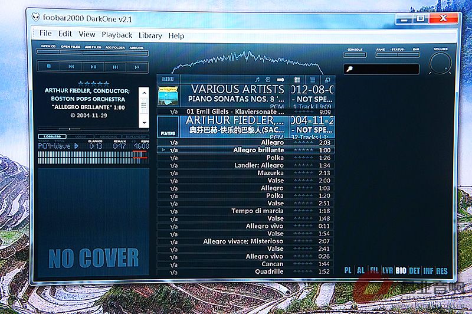Go to previous track
The height and width of the screenshot is (314, 472).
coord(71,67)
